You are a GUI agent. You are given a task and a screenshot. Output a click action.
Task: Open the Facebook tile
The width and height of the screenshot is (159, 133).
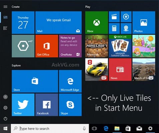(x=47, y=105)
